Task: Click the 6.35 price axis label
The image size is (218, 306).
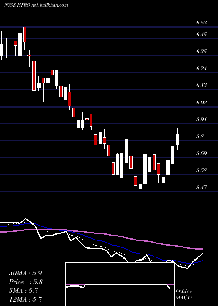Action: pyautogui.click(x=201, y=52)
